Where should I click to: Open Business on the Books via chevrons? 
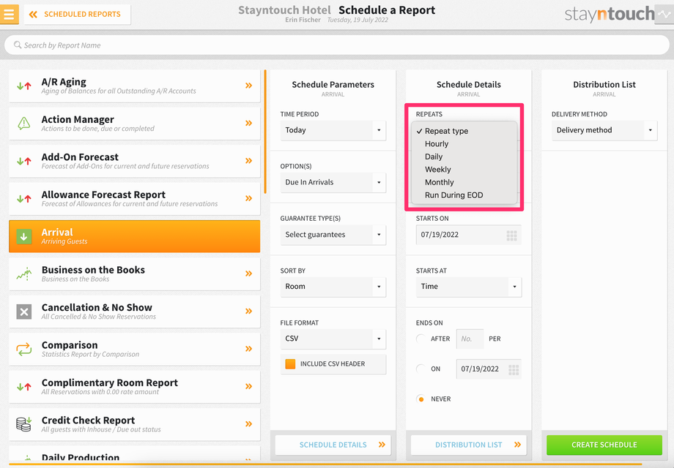[248, 273]
